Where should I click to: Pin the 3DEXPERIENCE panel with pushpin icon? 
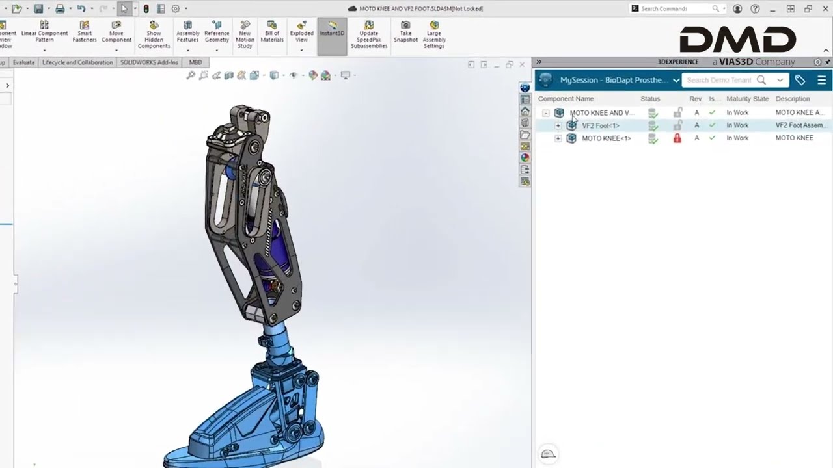(828, 62)
